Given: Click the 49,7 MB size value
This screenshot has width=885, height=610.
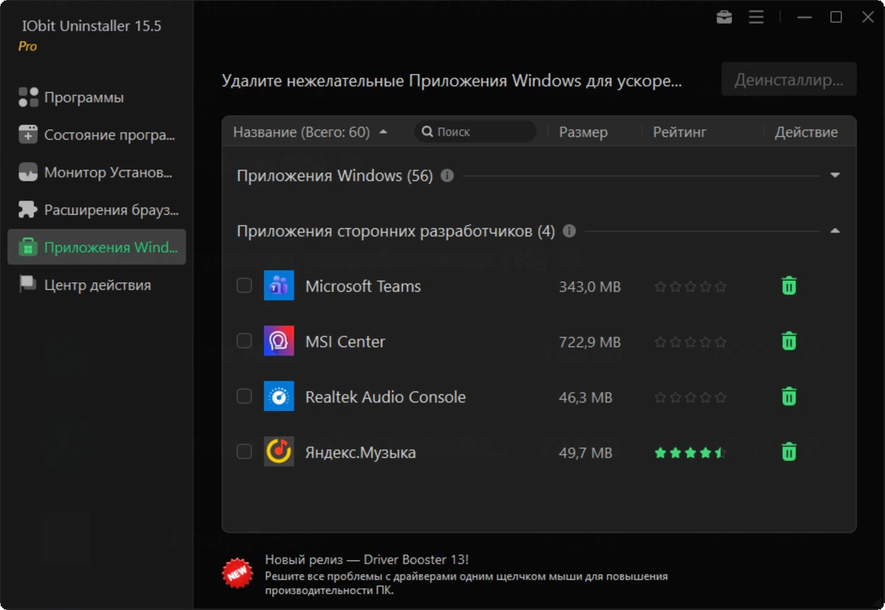Looking at the screenshot, I should coord(586,452).
